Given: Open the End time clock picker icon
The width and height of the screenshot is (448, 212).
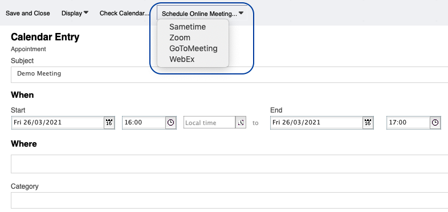Looking at the screenshot, I should [x=435, y=123].
